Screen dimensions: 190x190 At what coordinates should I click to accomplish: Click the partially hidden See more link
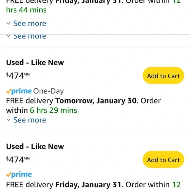[x=30, y=37]
